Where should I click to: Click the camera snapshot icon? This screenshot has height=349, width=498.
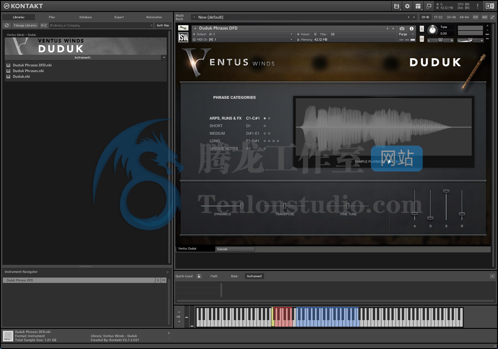pos(402,28)
